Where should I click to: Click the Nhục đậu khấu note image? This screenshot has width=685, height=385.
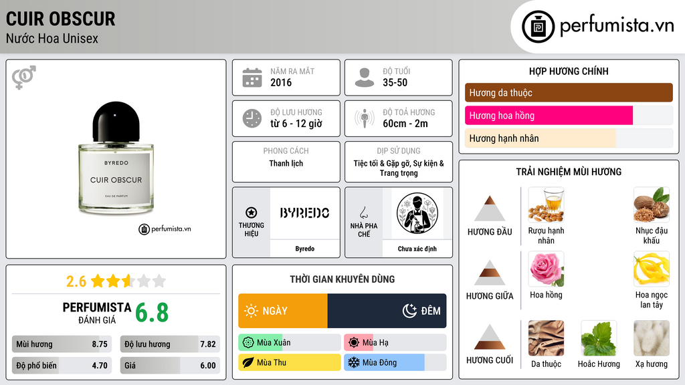pyautogui.click(x=652, y=205)
